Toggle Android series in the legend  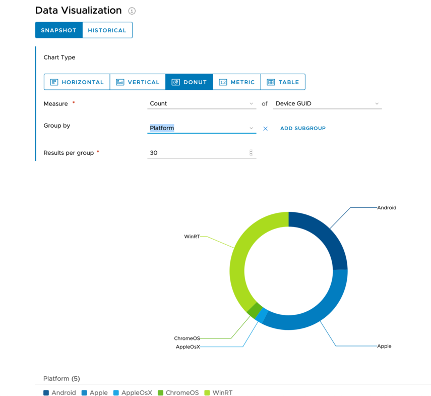(59, 392)
